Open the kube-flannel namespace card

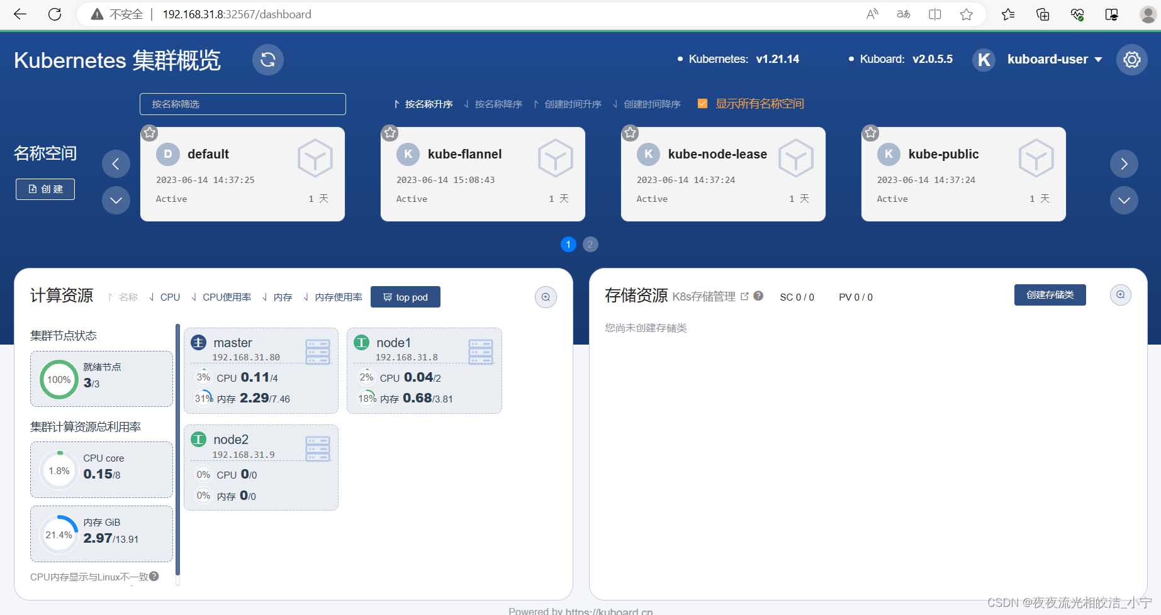[x=483, y=174]
